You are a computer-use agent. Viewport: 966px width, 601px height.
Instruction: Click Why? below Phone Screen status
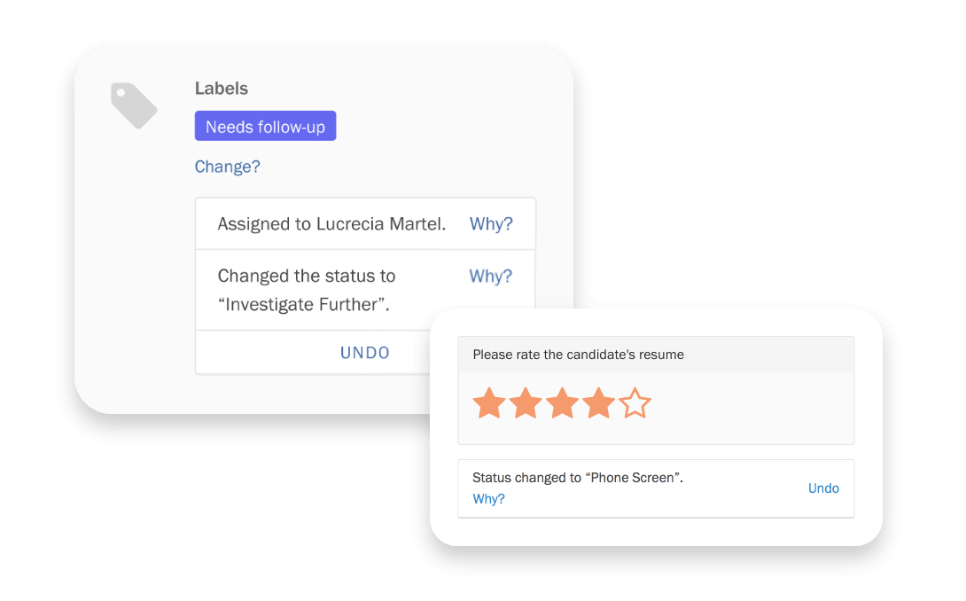coord(488,499)
